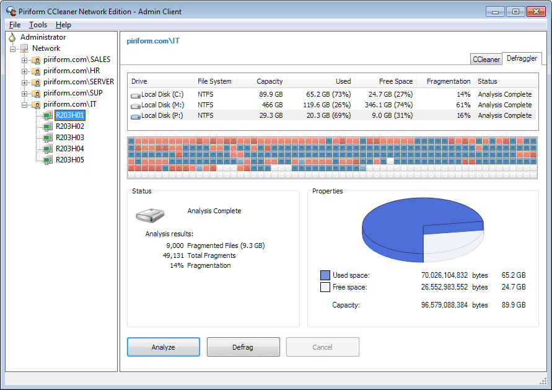The height and width of the screenshot is (390, 552).
Task: Select the Defraggler tab
Action: point(522,58)
